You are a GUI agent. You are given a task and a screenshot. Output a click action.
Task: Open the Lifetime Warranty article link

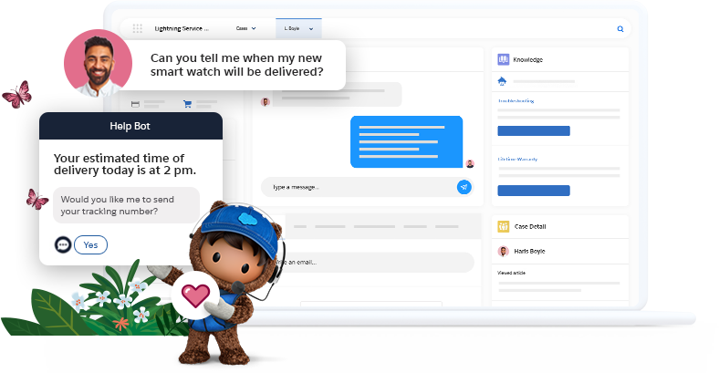click(517, 159)
